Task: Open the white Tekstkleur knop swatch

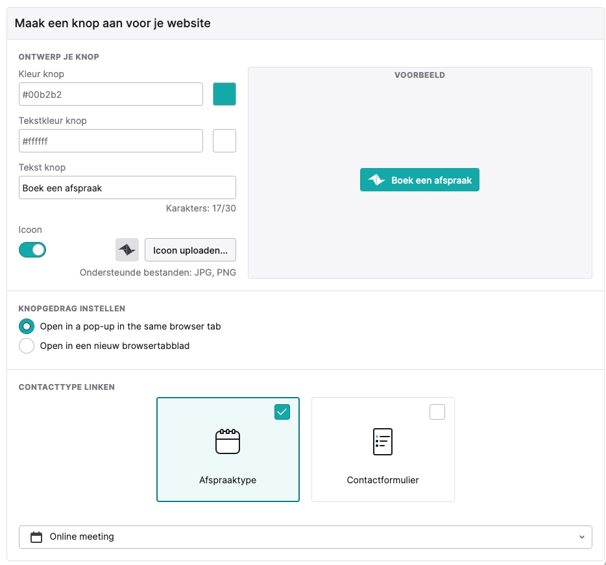Action: tap(224, 141)
